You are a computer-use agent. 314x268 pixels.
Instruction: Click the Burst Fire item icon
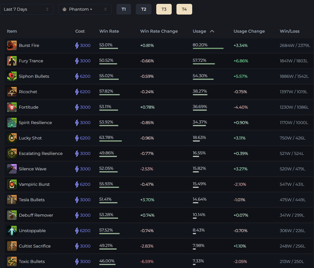coord(12,45)
